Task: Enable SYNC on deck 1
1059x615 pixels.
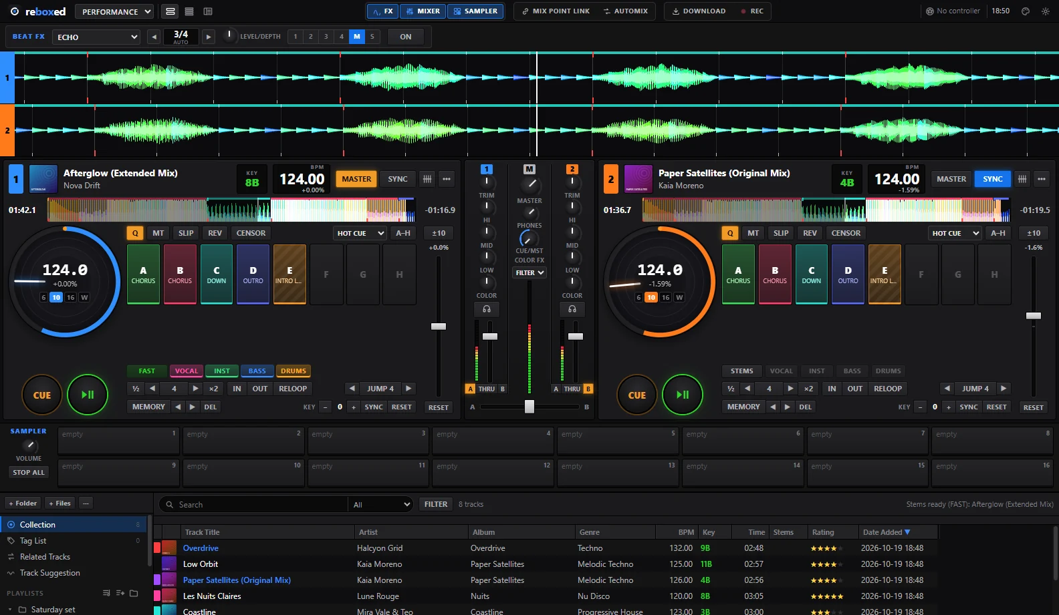Action: tap(398, 179)
